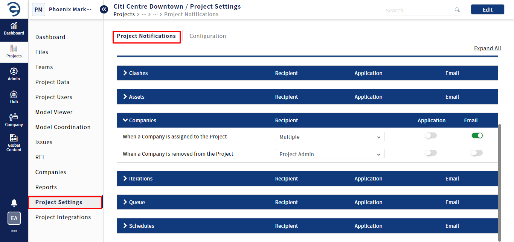Open Model Viewer in project menu
This screenshot has width=514, height=242.
(54, 112)
